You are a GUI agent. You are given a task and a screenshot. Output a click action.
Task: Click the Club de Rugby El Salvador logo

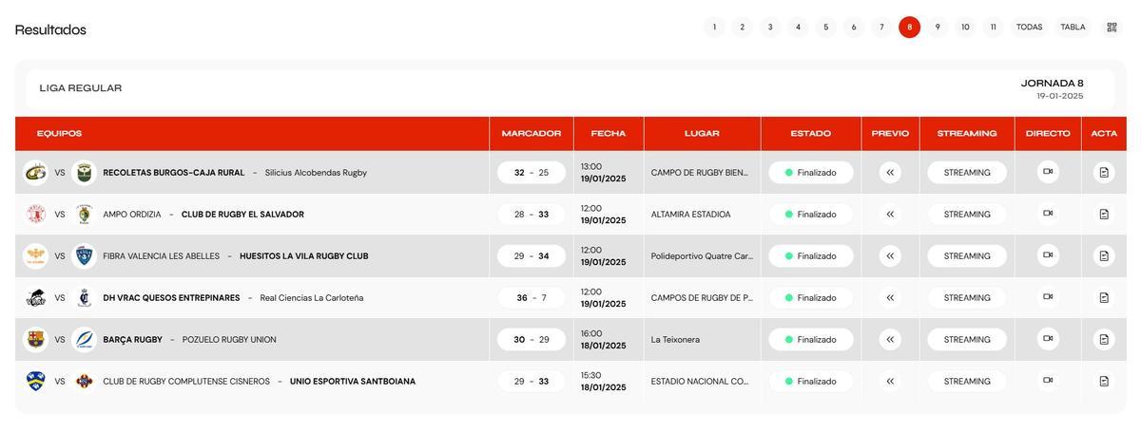click(84, 215)
